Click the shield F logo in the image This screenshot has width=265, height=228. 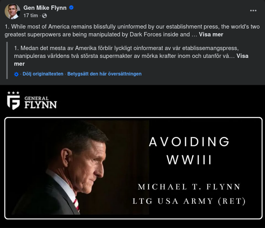coord(14,102)
